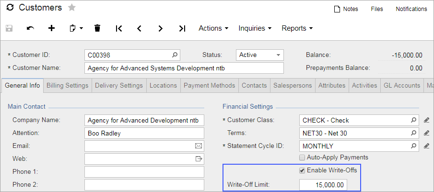Click the Customer ID lookup magnifier
The width and height of the screenshot is (434, 192).
coord(175,55)
